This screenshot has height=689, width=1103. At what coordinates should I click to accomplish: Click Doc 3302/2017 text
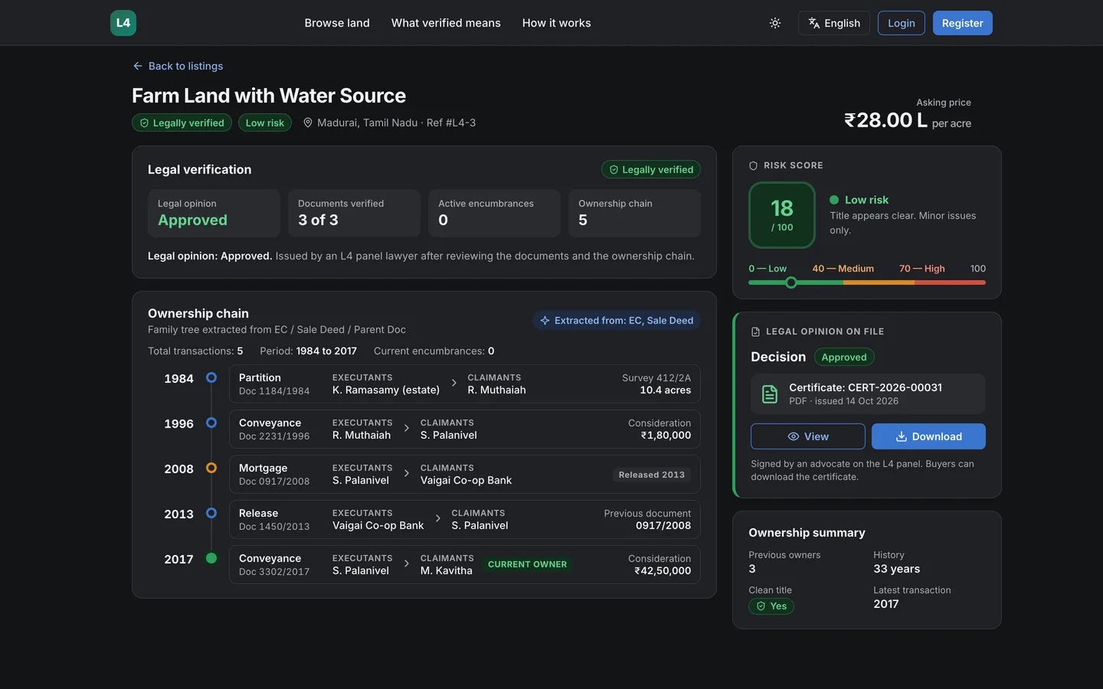pyautogui.click(x=274, y=572)
